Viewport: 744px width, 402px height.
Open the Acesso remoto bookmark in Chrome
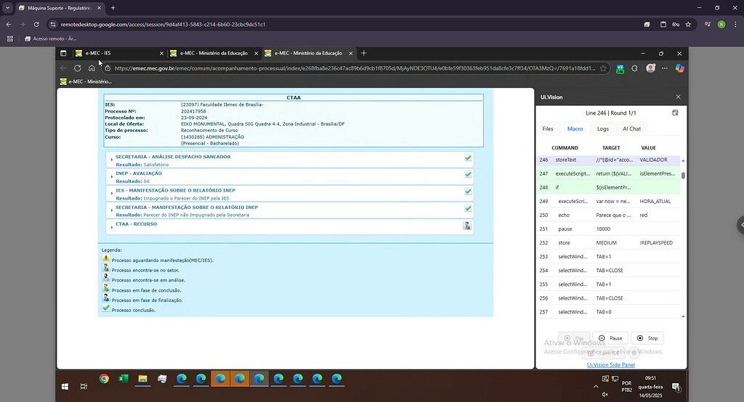tap(50, 39)
